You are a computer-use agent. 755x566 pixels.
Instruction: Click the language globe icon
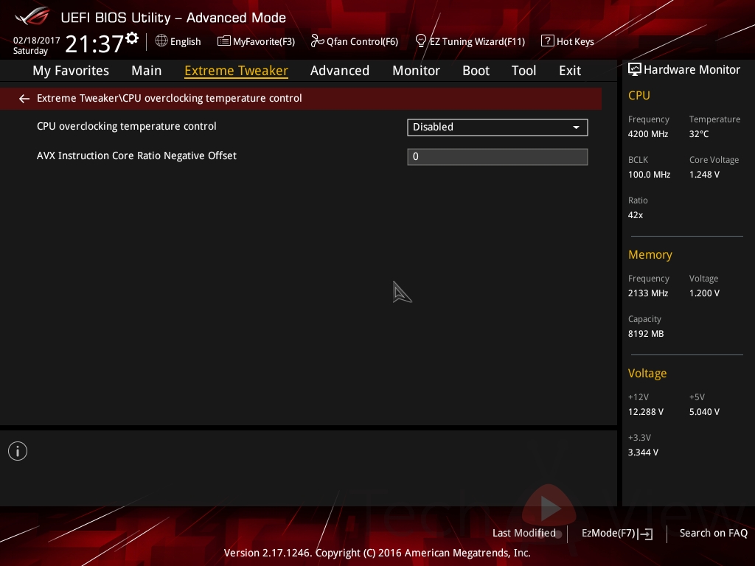(x=161, y=41)
